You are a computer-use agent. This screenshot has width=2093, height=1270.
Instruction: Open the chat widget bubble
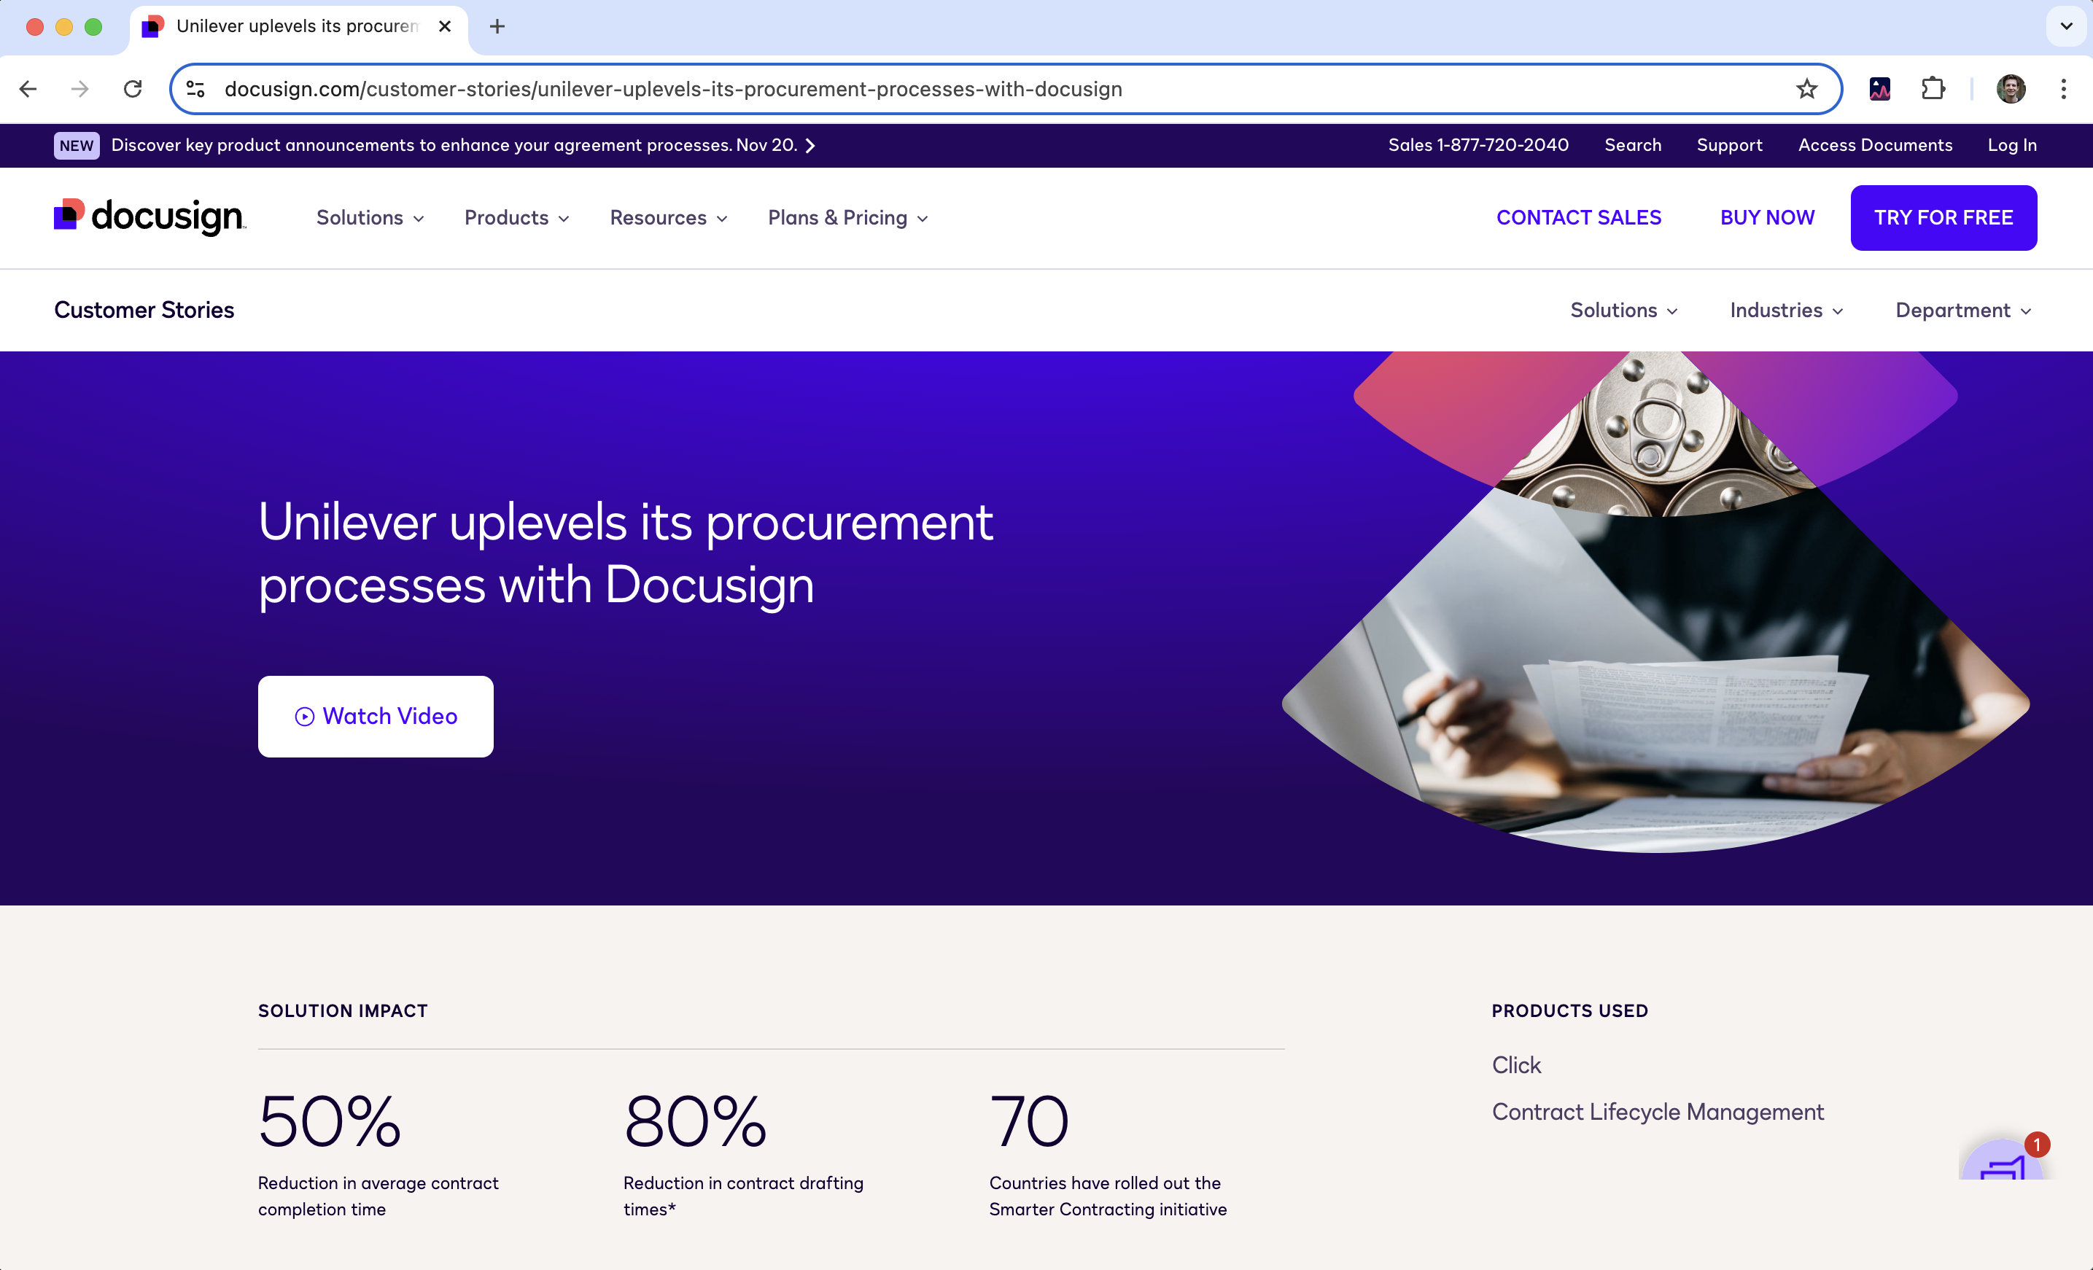[2003, 1163]
